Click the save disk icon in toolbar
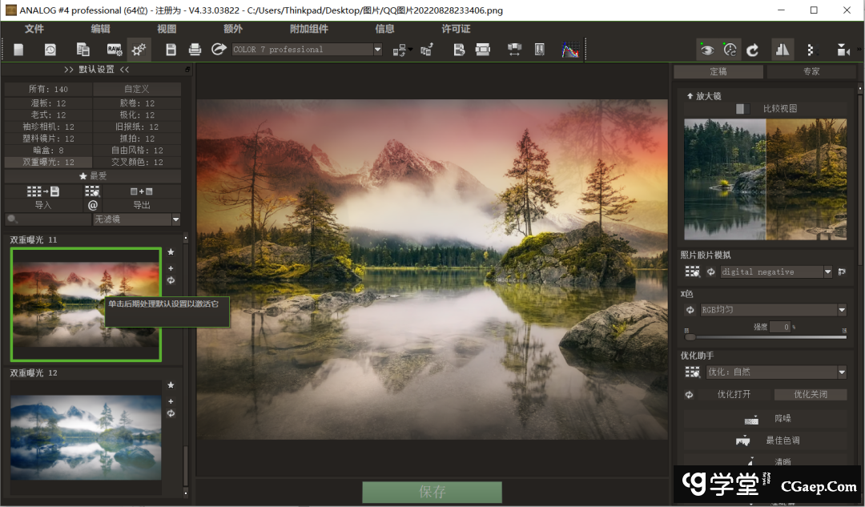This screenshot has width=865, height=507. coord(171,50)
